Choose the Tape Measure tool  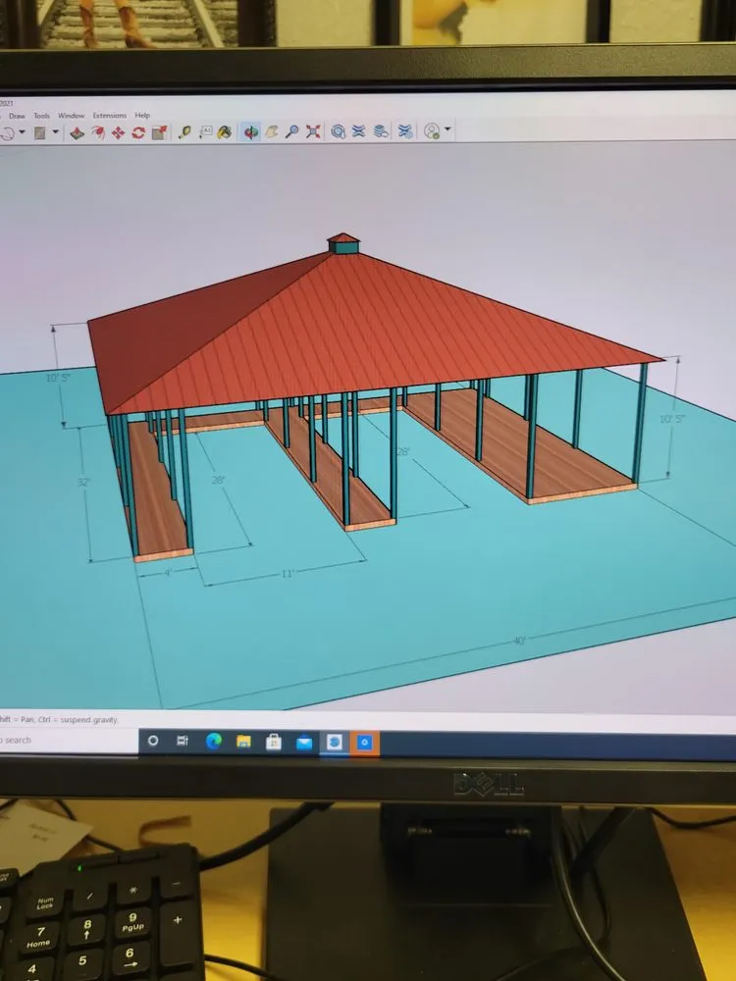point(184,132)
